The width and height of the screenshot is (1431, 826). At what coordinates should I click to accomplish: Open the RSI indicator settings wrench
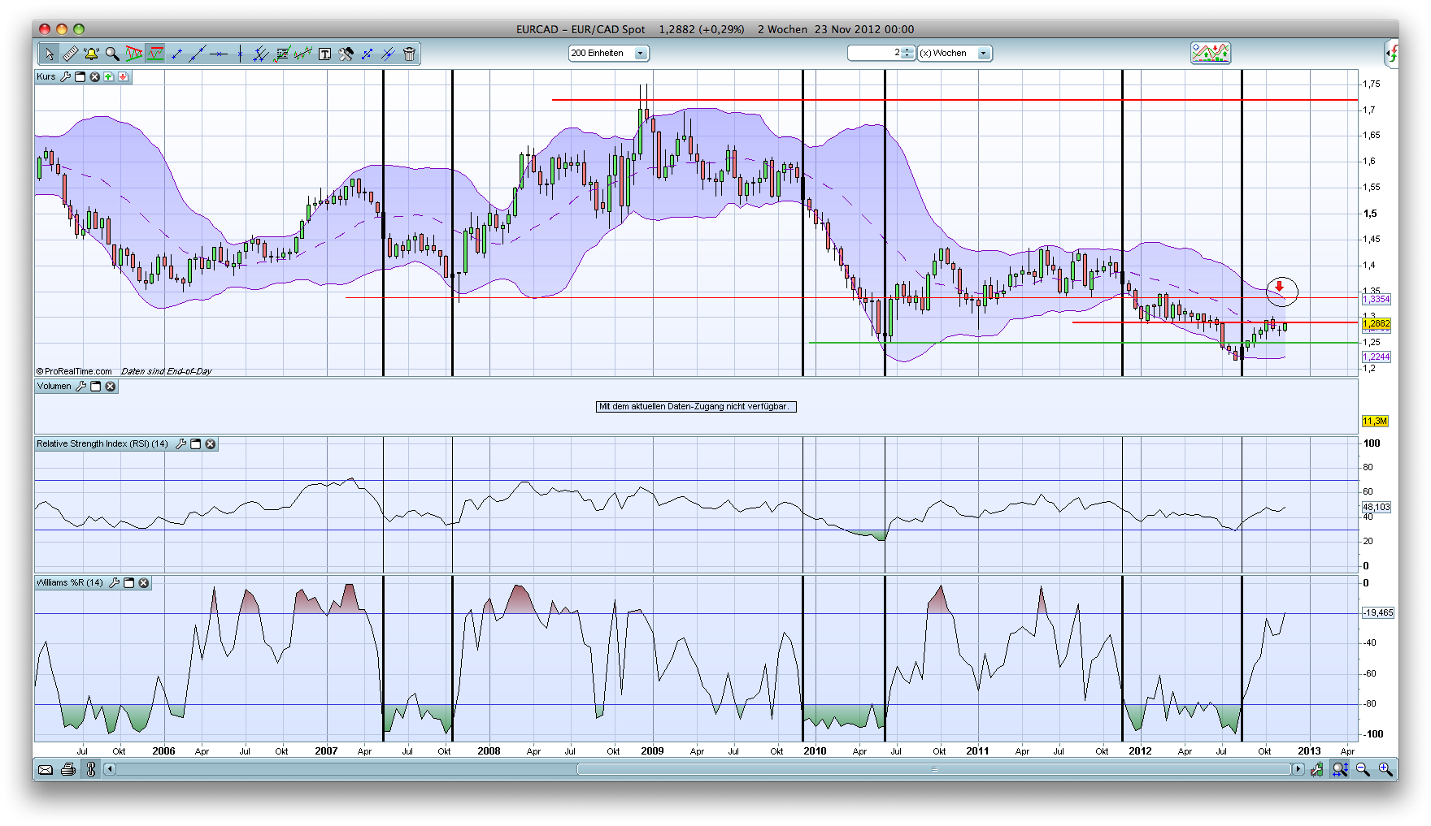tap(182, 444)
